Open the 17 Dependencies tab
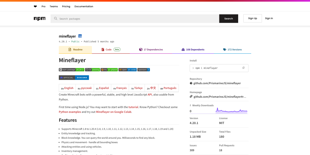The width and height of the screenshot is (310, 155). point(151,50)
